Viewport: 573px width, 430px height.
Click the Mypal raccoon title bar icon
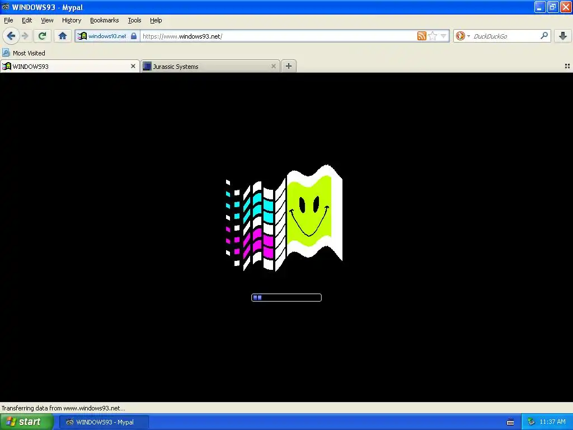tap(5, 7)
